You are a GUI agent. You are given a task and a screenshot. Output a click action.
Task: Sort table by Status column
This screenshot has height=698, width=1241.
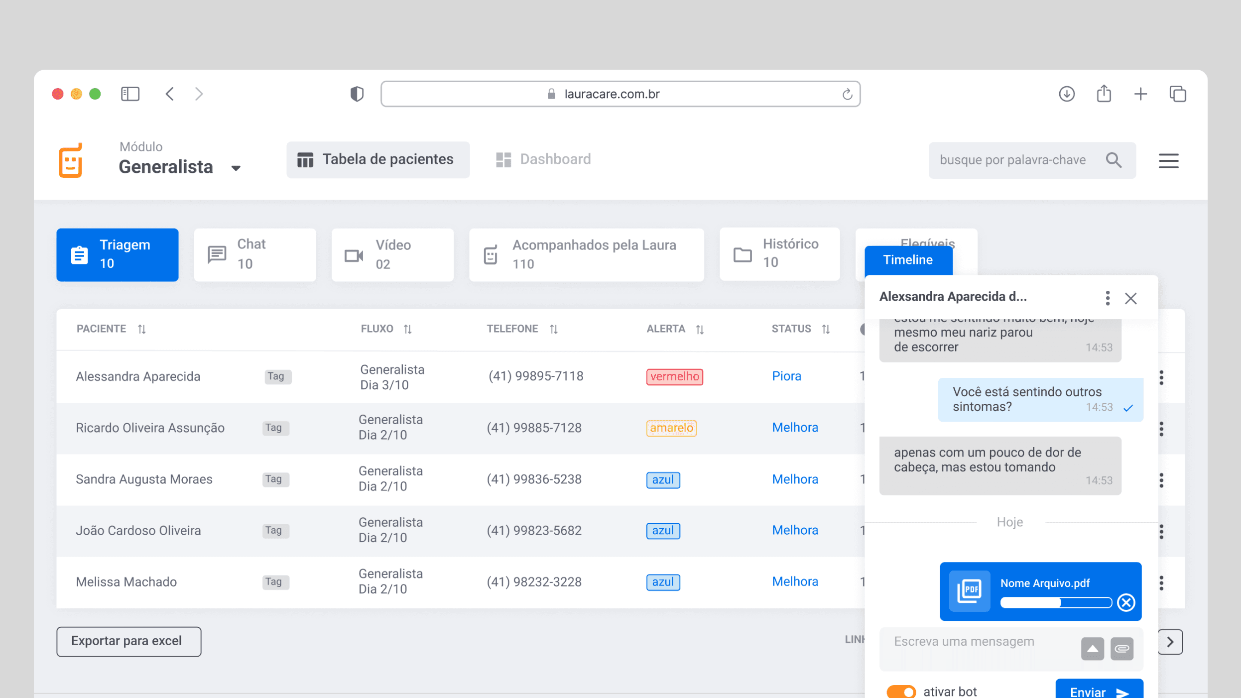click(x=826, y=329)
